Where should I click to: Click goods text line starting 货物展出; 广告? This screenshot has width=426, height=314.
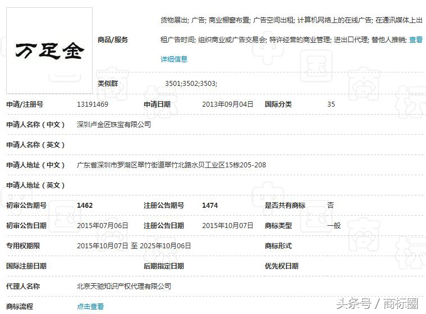tap(291, 20)
